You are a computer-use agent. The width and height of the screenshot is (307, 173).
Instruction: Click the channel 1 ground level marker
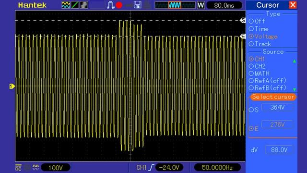coord(12,86)
